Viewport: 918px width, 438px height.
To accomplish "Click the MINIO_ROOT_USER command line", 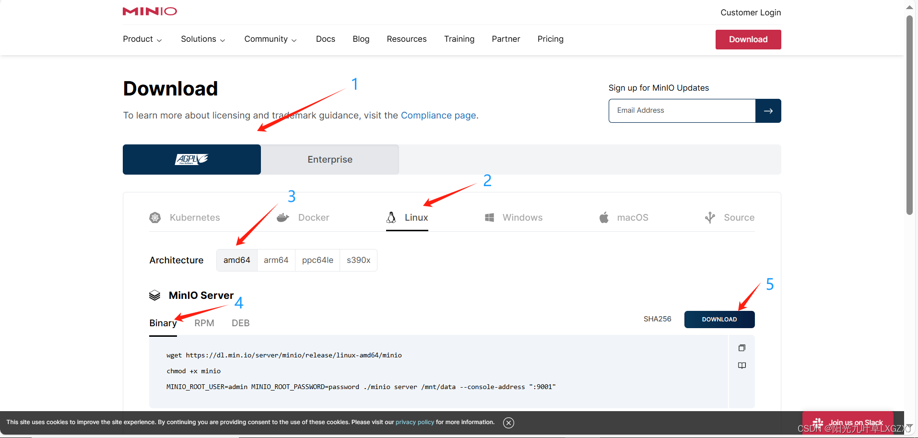I will tap(361, 387).
